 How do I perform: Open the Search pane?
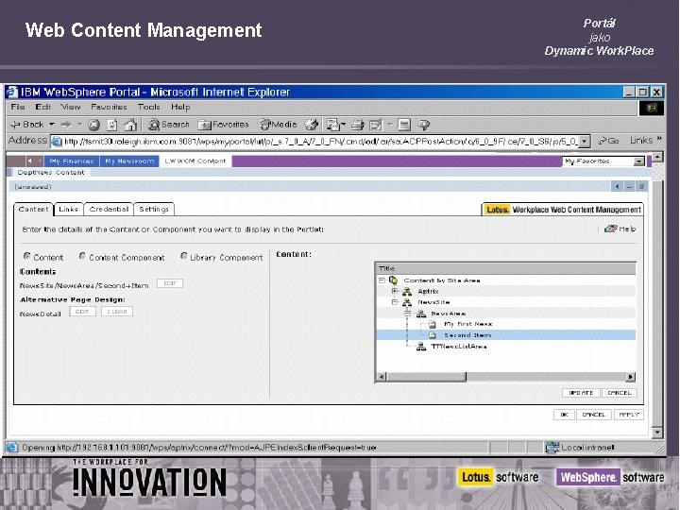pyautogui.click(x=168, y=125)
